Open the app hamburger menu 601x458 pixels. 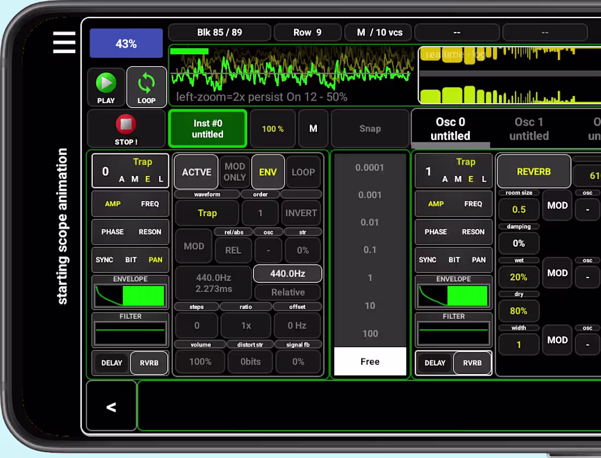pyautogui.click(x=64, y=43)
